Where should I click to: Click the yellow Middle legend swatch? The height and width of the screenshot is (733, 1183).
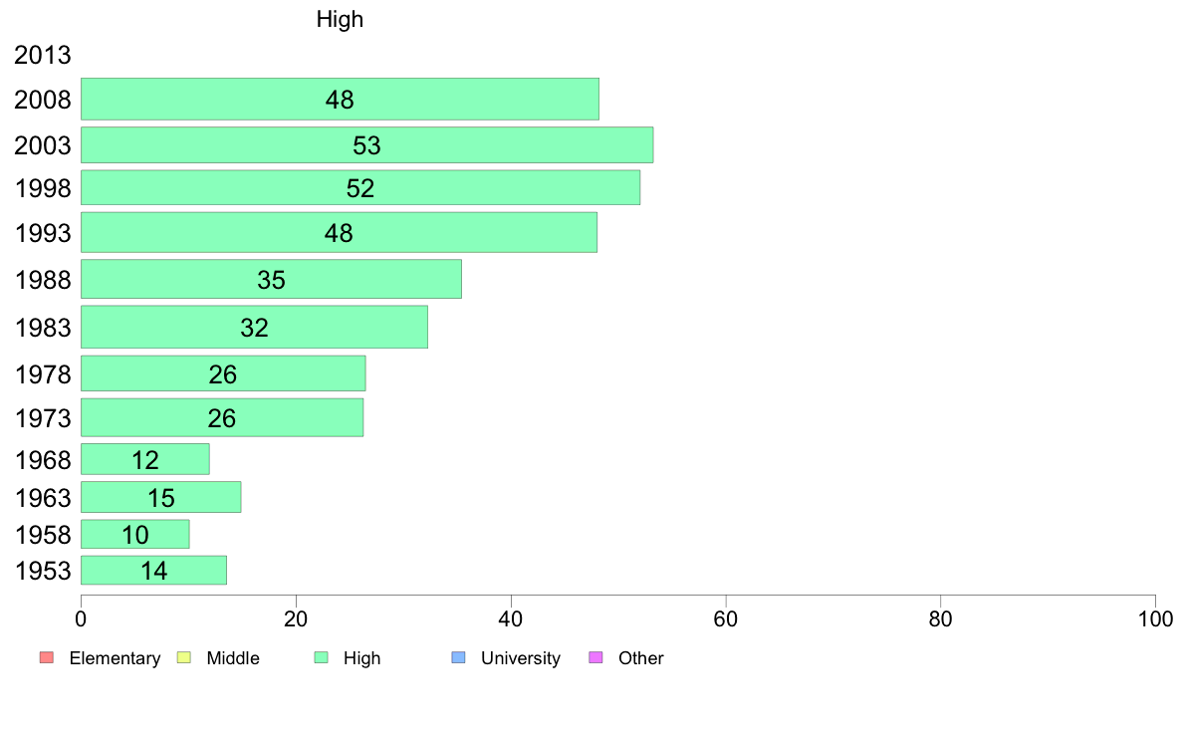184,657
